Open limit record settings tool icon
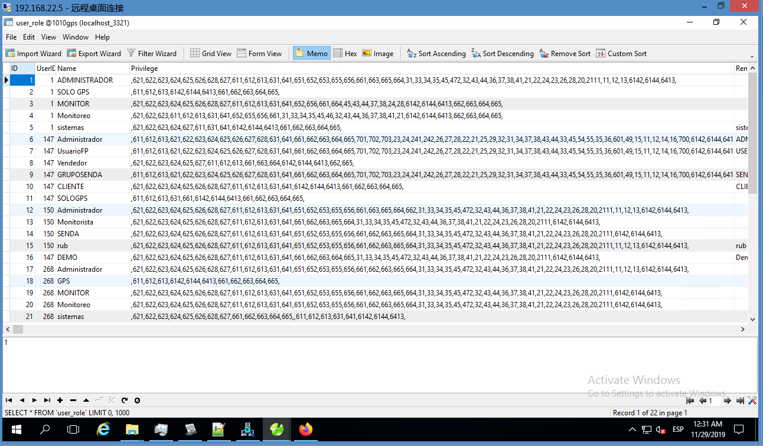Image resolution: width=763 pixels, height=446 pixels. pyautogui.click(x=752, y=401)
